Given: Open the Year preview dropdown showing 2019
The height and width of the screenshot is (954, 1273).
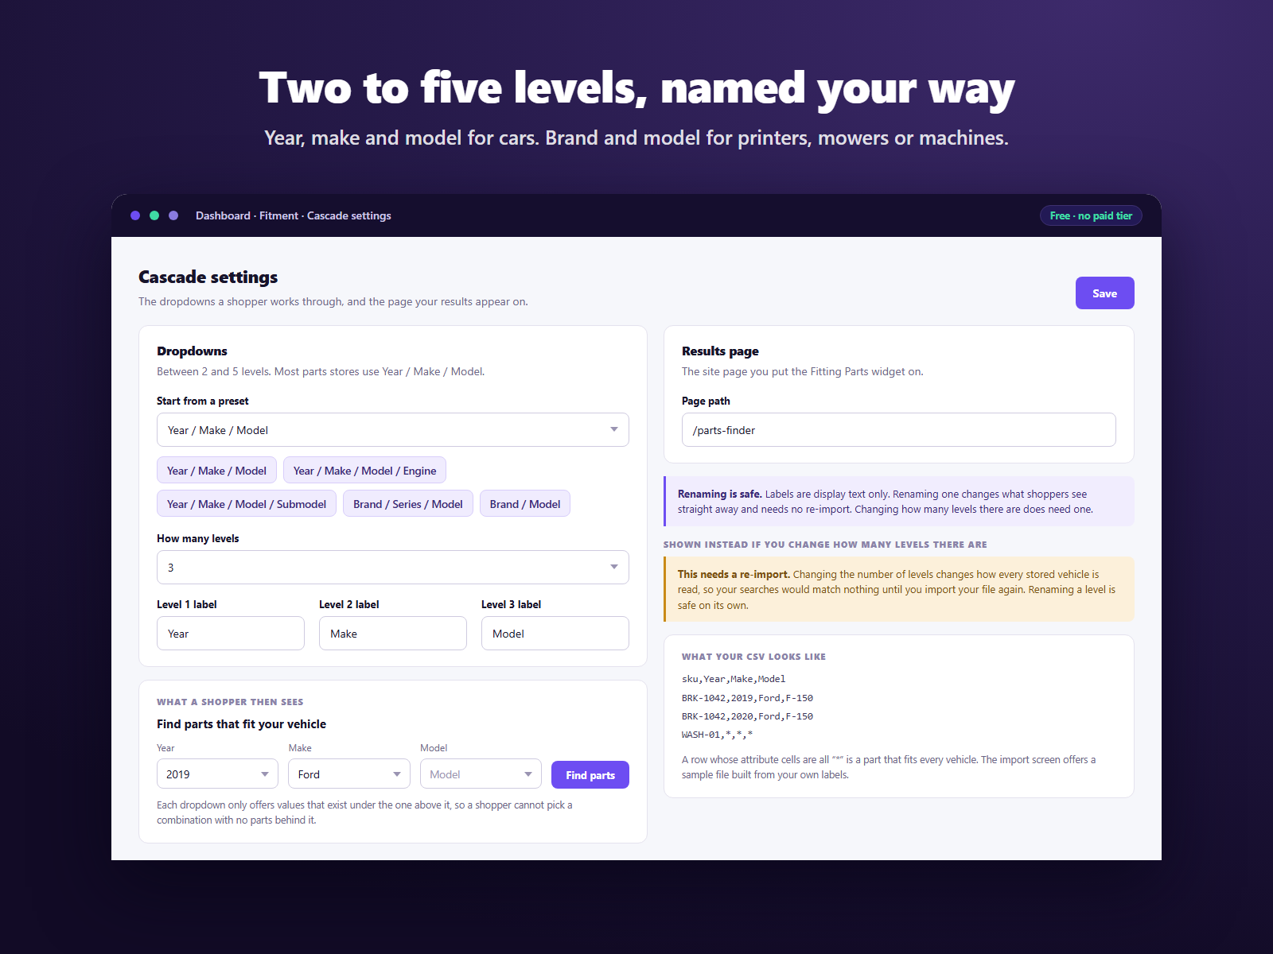Looking at the screenshot, I should (x=217, y=774).
